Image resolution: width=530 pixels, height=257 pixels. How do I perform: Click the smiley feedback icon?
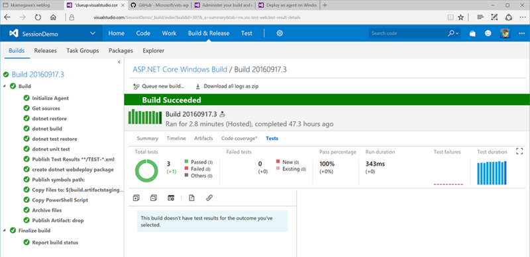click(488, 34)
